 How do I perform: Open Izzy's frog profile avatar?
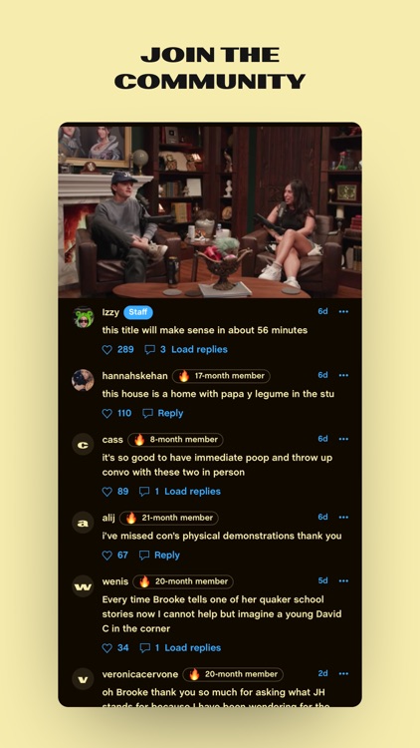point(83,317)
